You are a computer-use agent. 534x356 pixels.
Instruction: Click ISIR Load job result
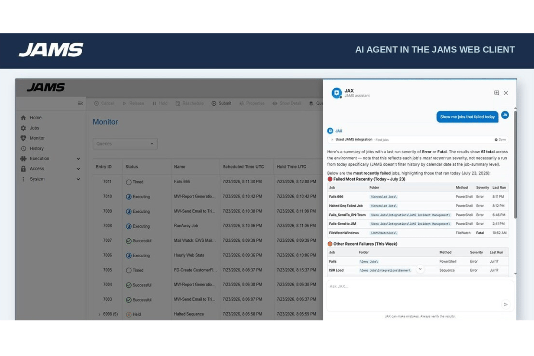[336, 270]
